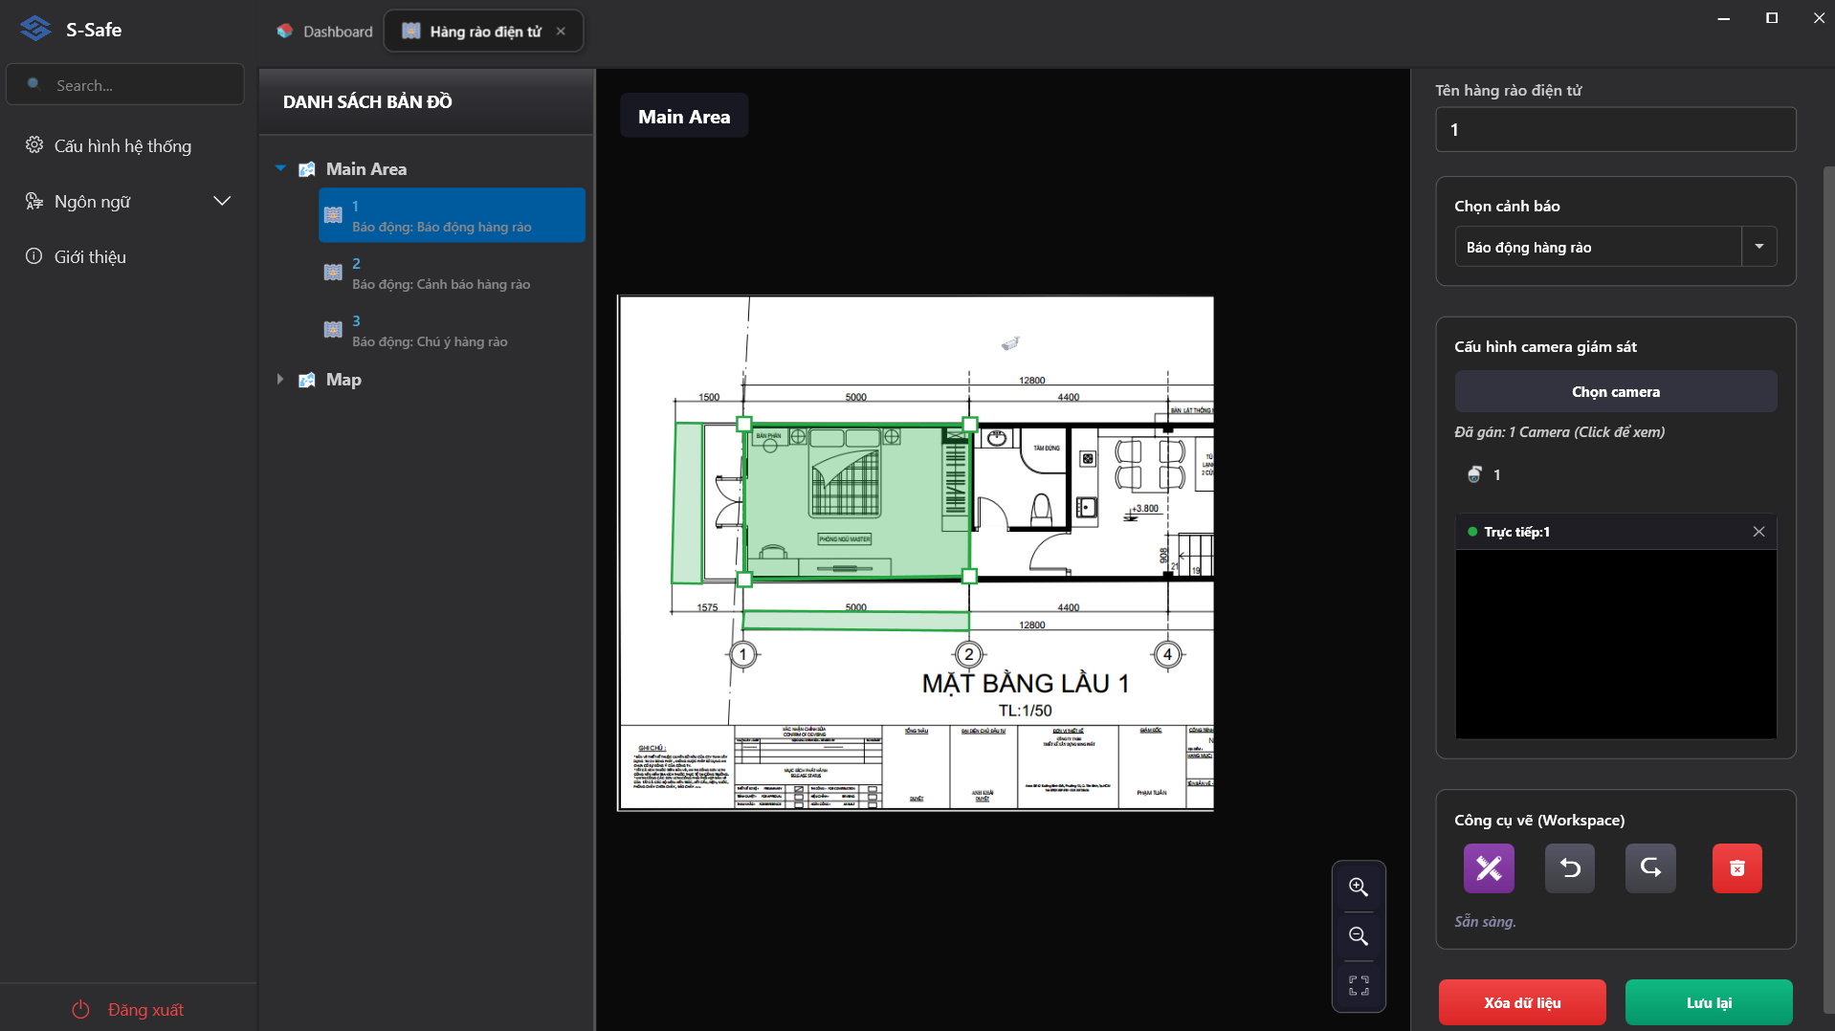Expand the Map tree node
This screenshot has height=1031, width=1835.
coord(280,380)
